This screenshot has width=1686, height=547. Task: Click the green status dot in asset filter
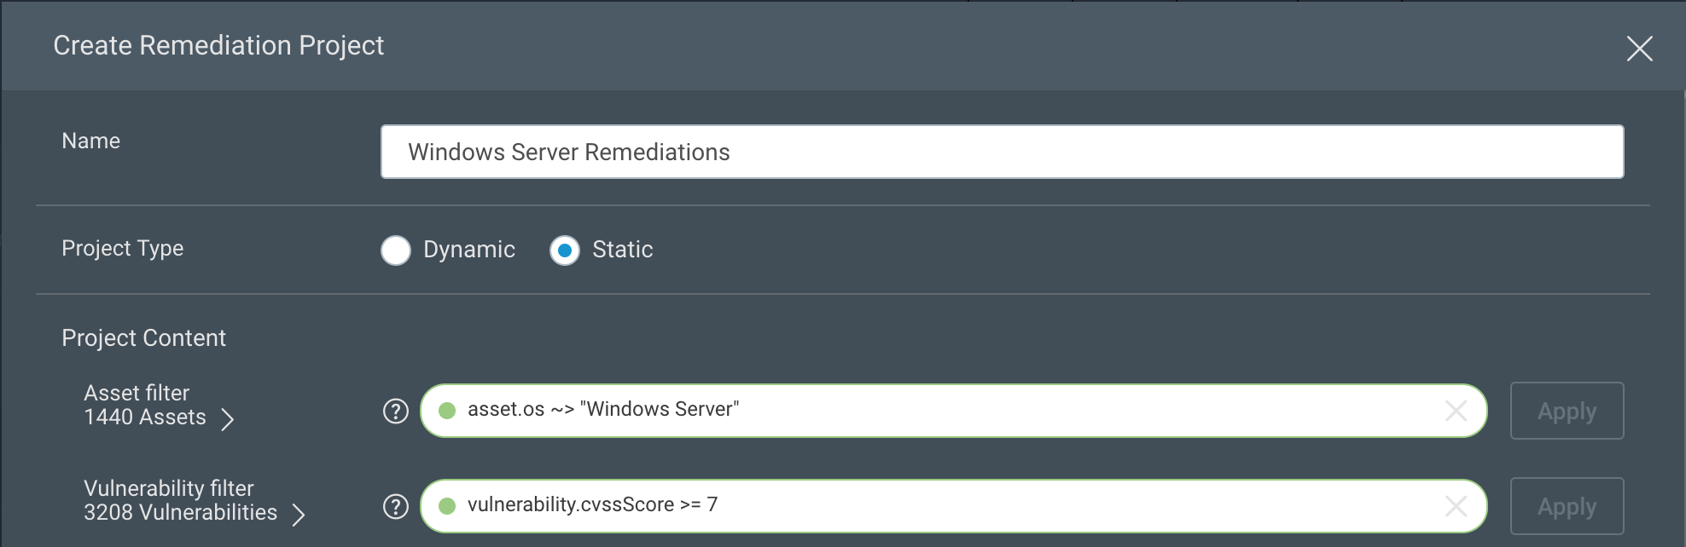click(447, 411)
